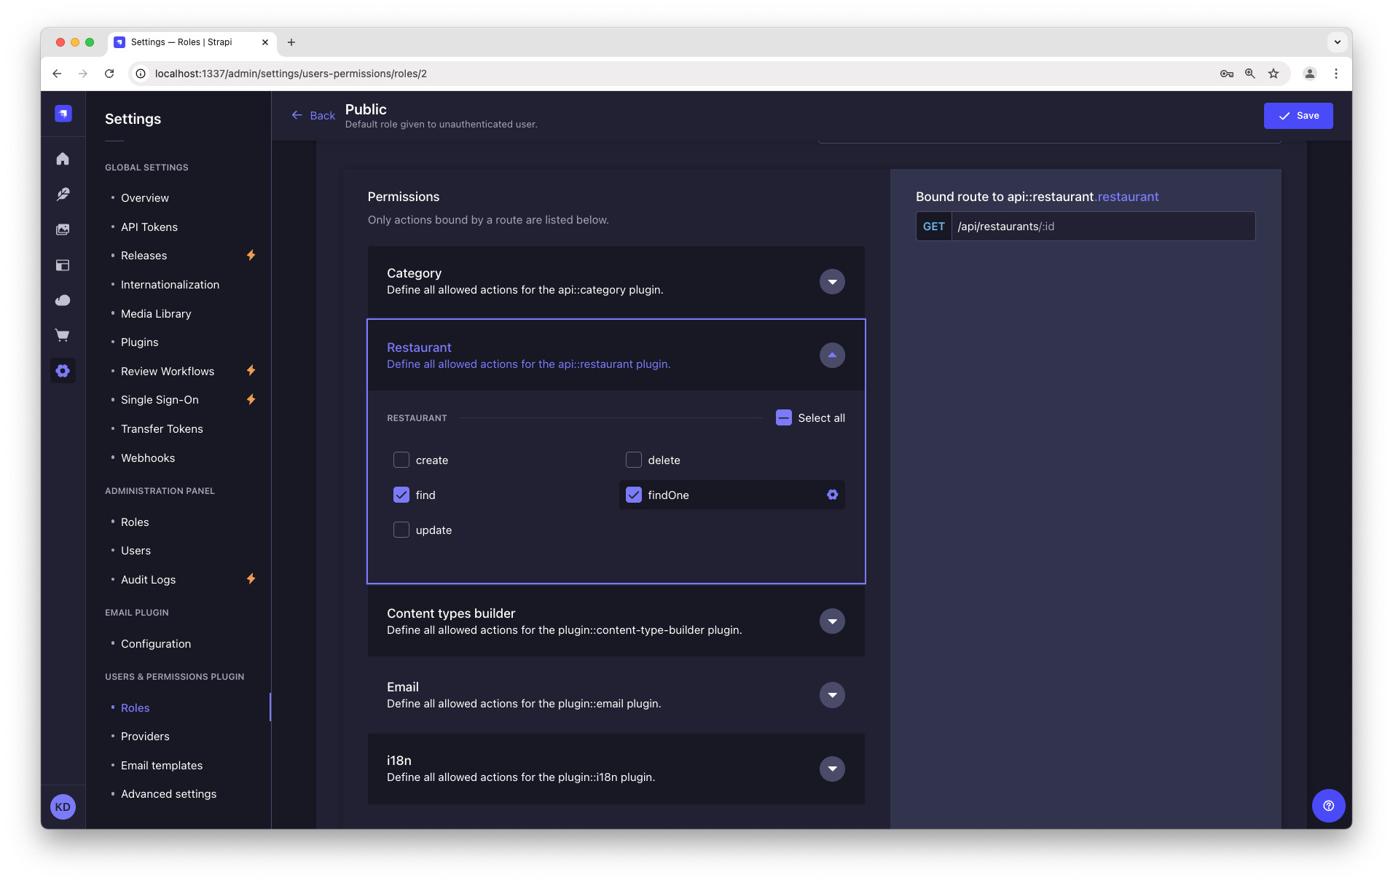Expand the Category permissions section

832,282
